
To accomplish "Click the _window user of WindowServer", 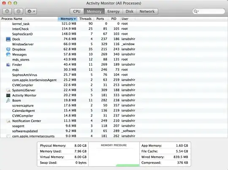I will tap(128, 44).
